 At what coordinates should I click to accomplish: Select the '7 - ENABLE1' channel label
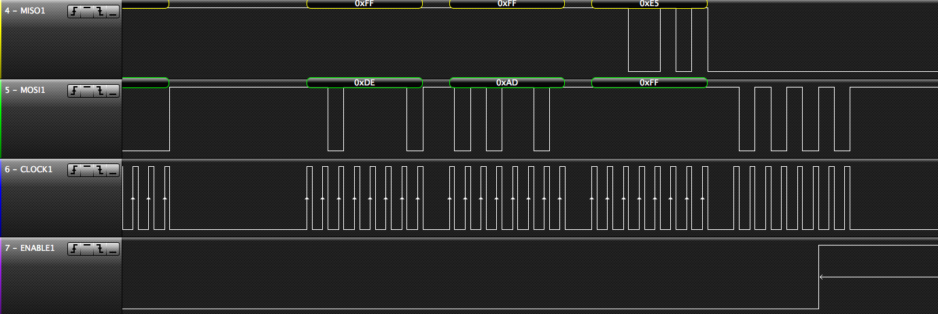[30, 248]
